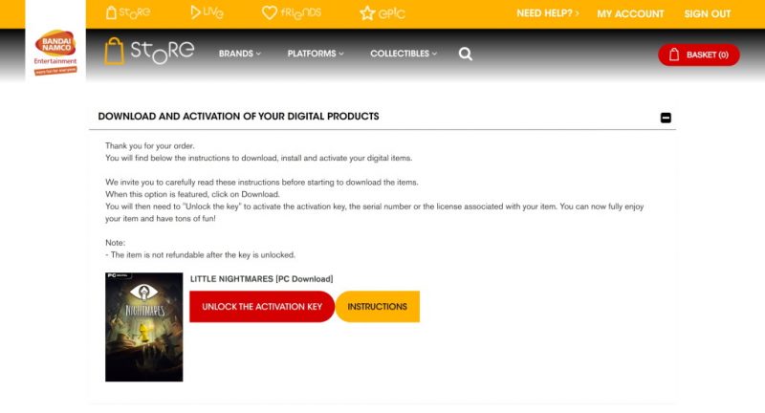The height and width of the screenshot is (413, 765).
Task: Expand the Platforms dropdown menu
Action: point(316,54)
